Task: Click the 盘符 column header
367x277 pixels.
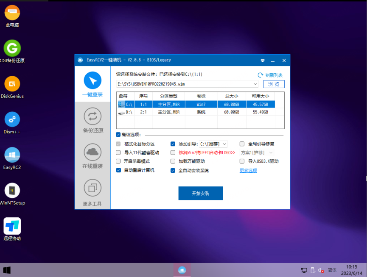Action: tap(126, 96)
